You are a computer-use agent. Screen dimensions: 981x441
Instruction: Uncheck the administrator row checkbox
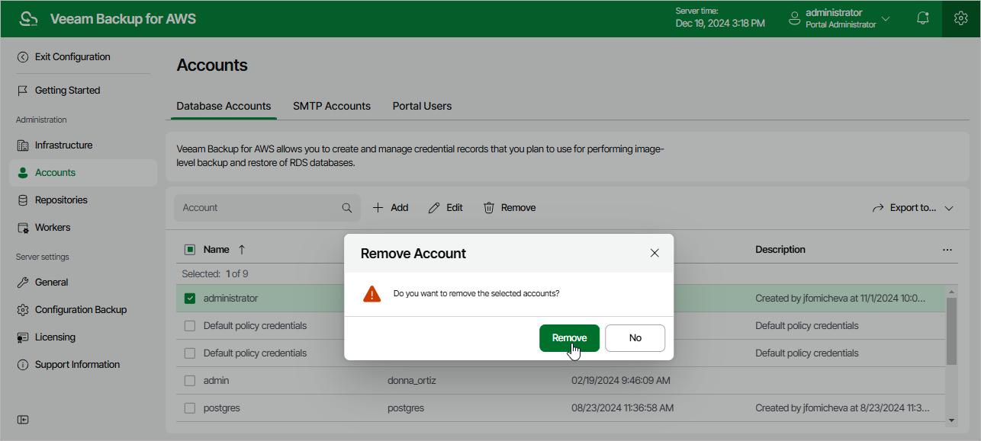coord(190,299)
